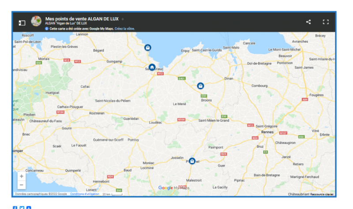Click 'Raccourcis clavier' at map bottom right

(x=322, y=194)
